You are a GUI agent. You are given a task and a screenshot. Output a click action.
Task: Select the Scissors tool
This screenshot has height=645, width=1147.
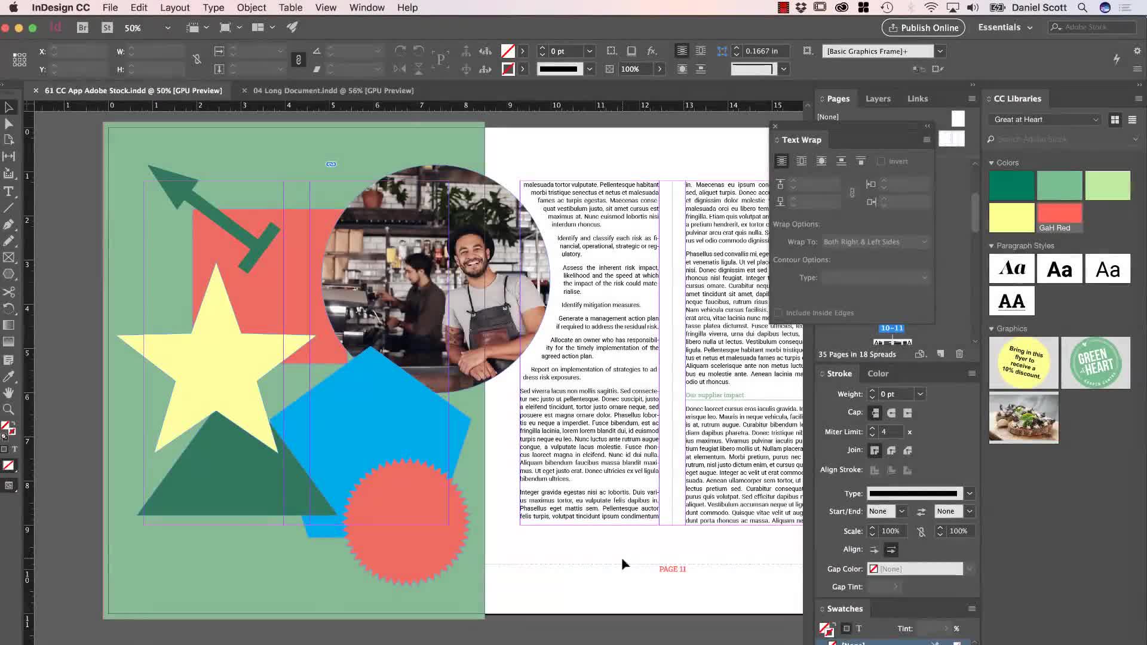(x=9, y=292)
